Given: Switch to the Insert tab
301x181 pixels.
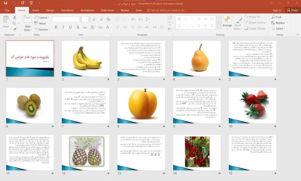Looking at the screenshot, I should tap(36, 10).
